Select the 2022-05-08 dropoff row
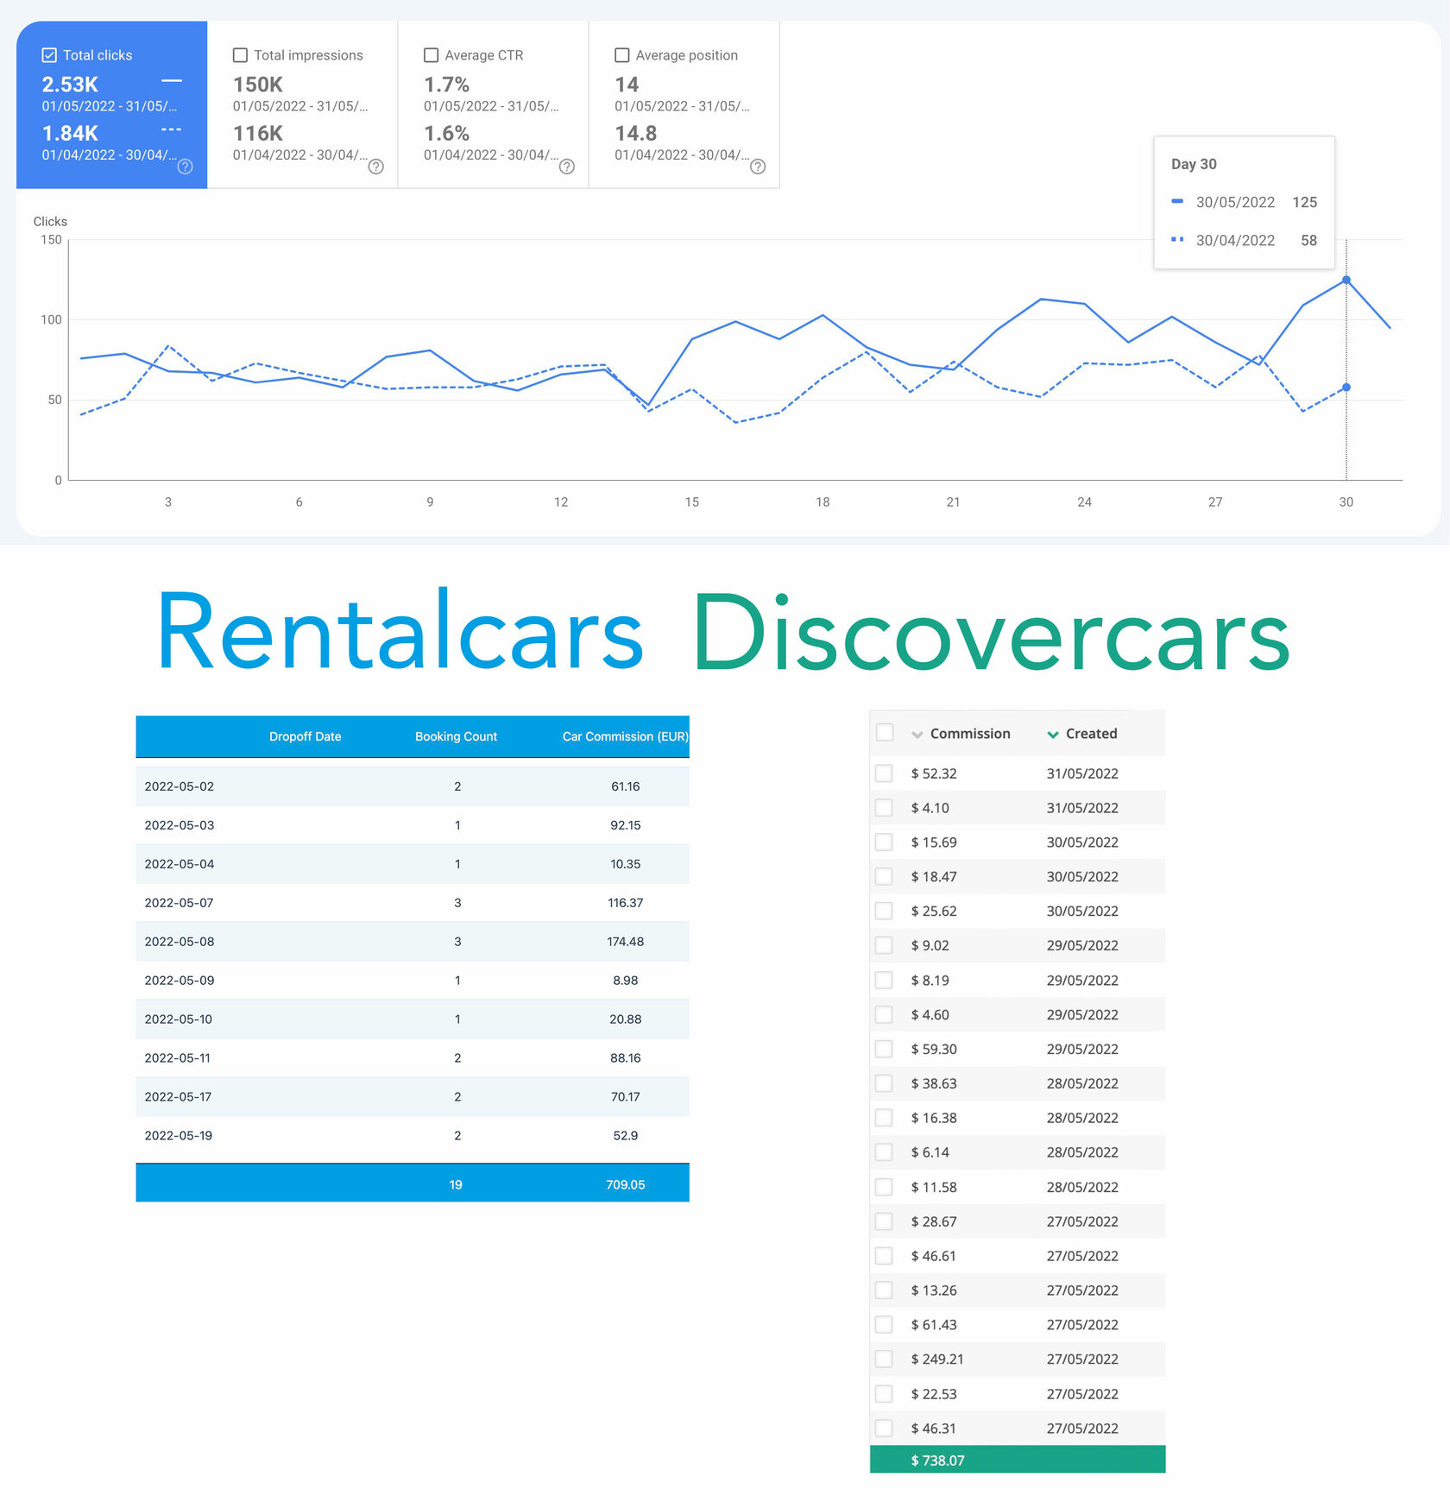This screenshot has width=1450, height=1508. (x=413, y=942)
